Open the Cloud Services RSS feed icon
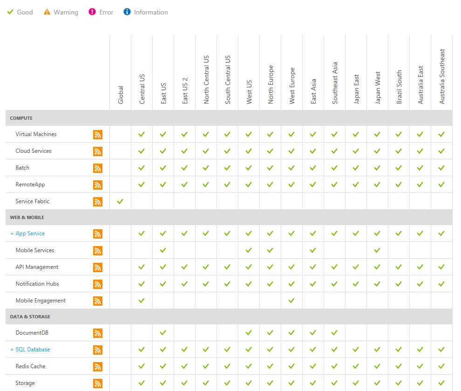 pyautogui.click(x=98, y=151)
